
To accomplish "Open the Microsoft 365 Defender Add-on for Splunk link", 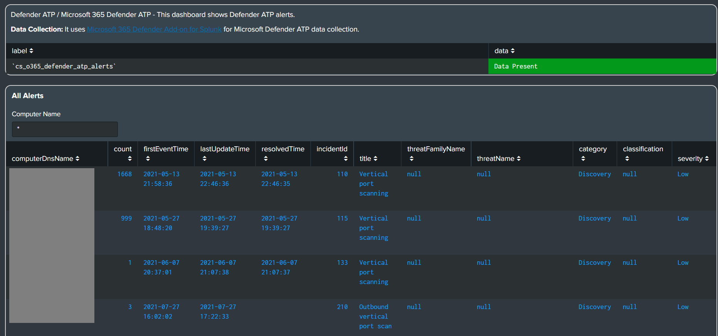I will coord(154,29).
